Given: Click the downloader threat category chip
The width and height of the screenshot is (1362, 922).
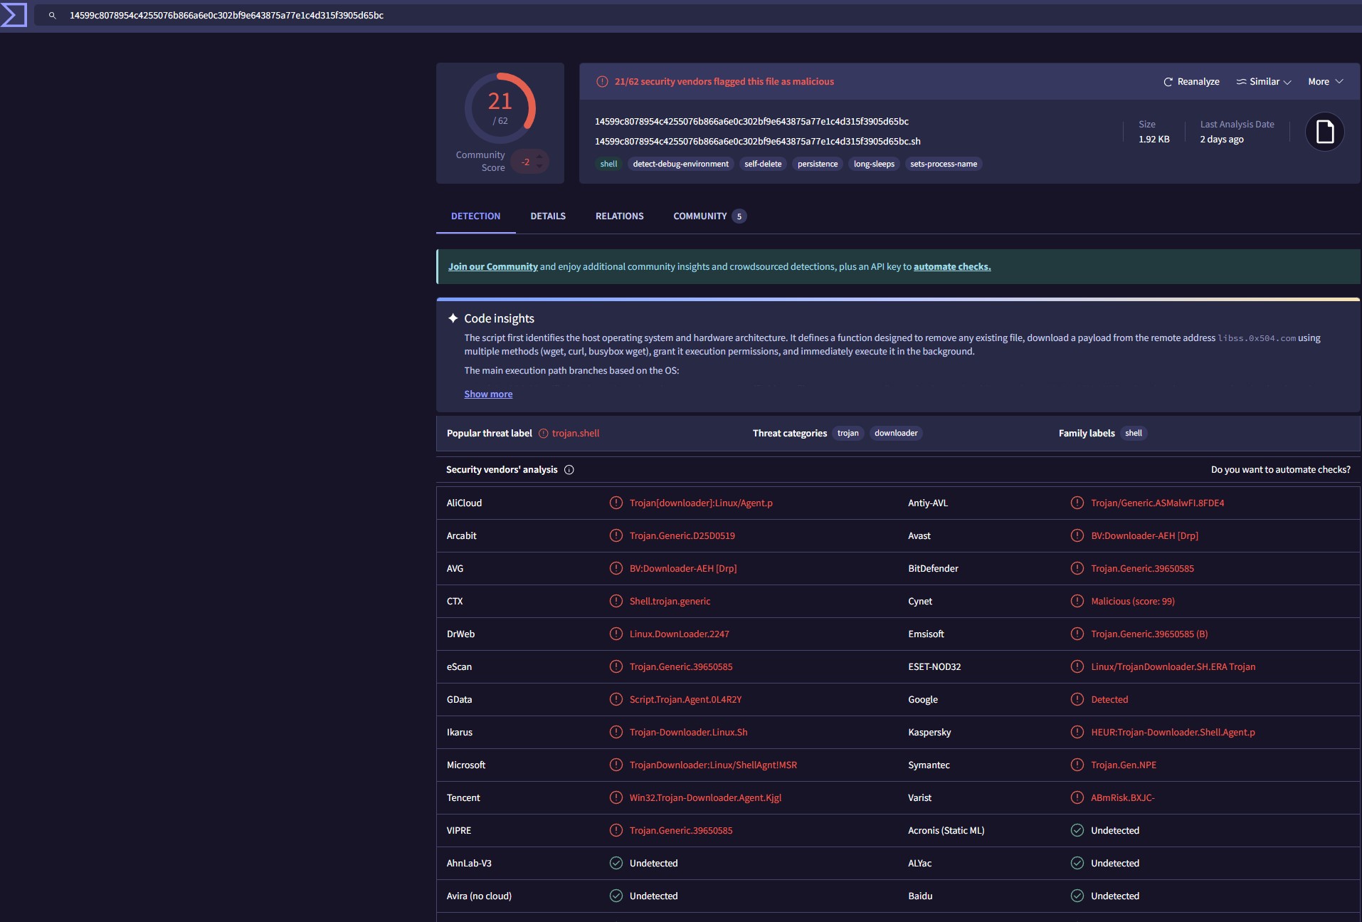Looking at the screenshot, I should [x=896, y=434].
